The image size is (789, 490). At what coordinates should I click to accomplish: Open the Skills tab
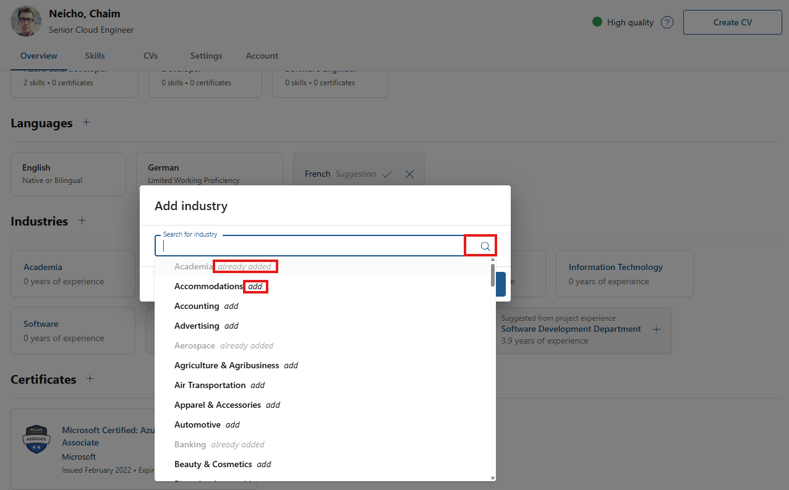(95, 56)
